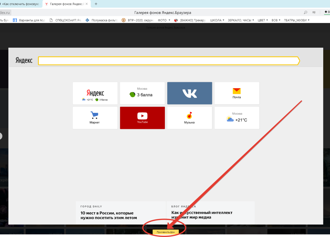Viewport: 330px width, 237px height.
Task: Expand the ФОТО bookmarks folder
Action: coord(164,20)
